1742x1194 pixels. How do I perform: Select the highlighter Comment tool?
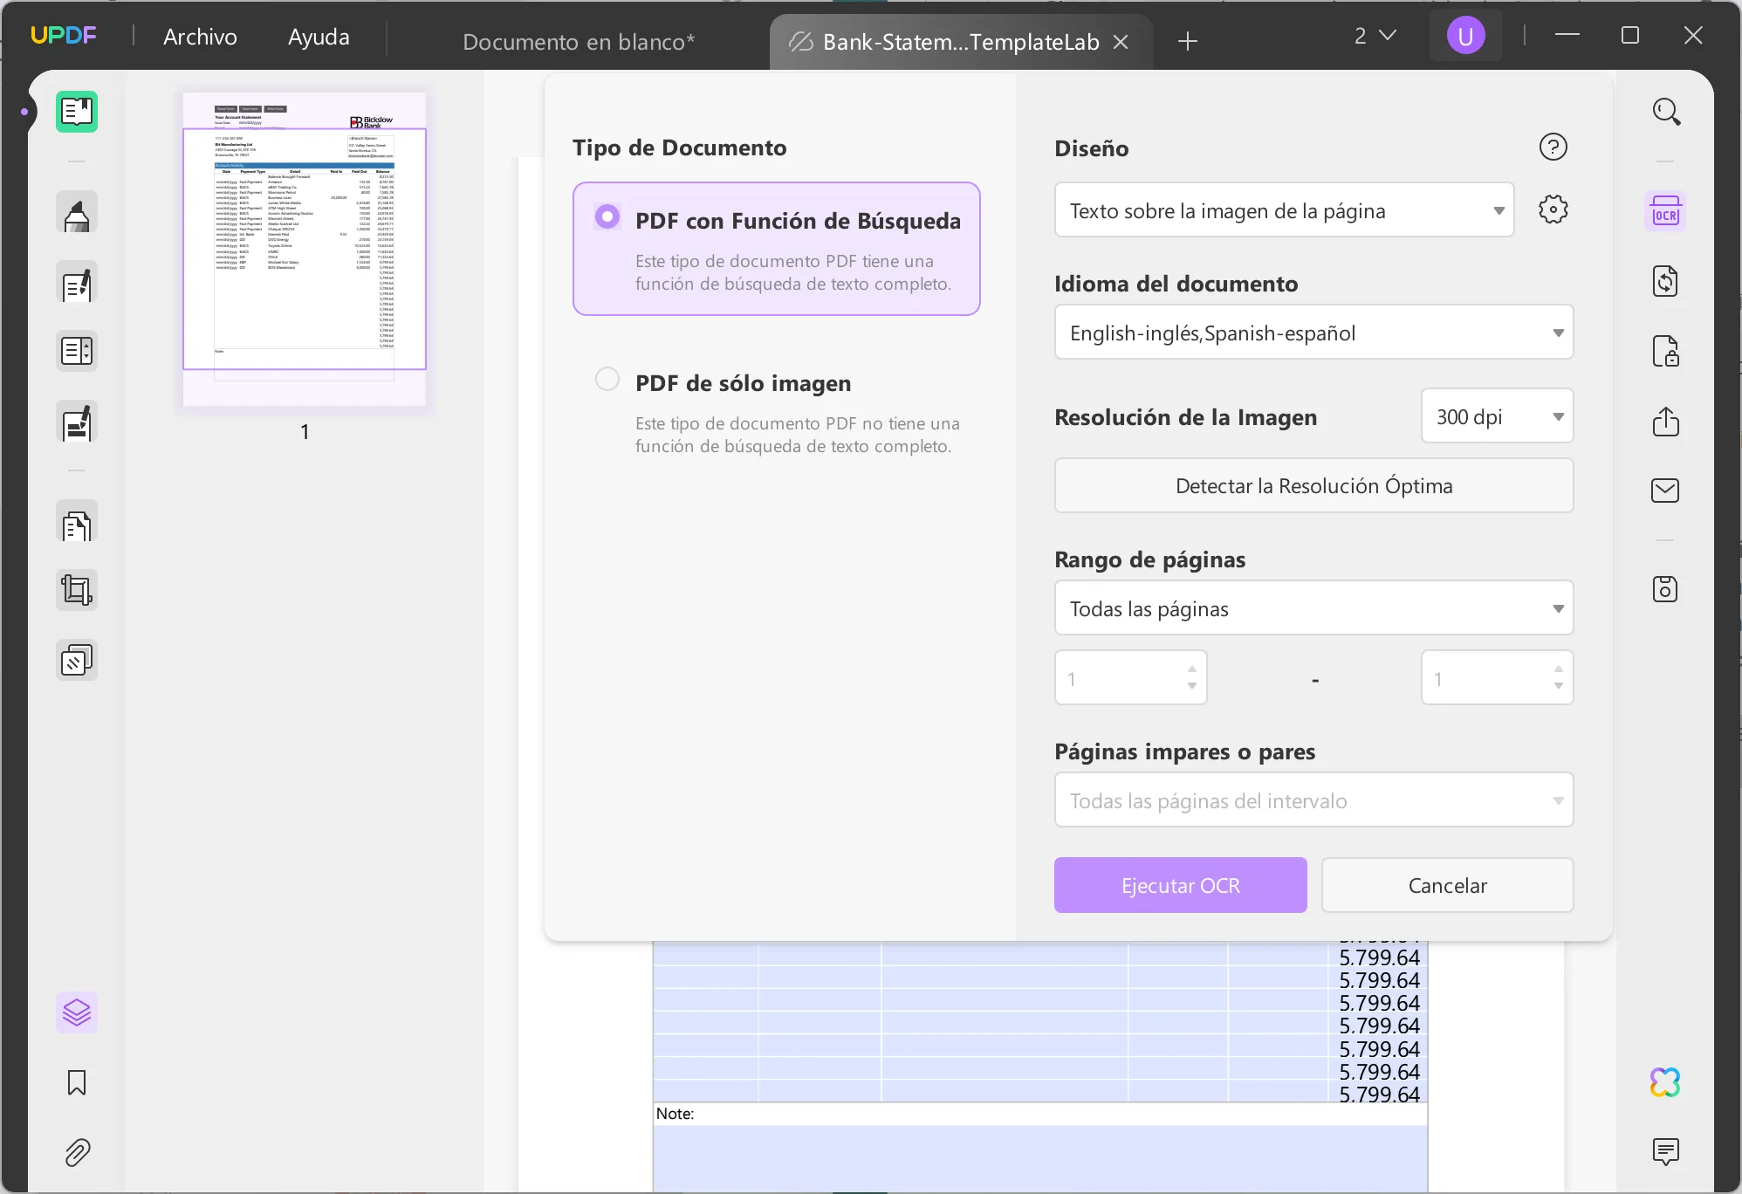(77, 213)
